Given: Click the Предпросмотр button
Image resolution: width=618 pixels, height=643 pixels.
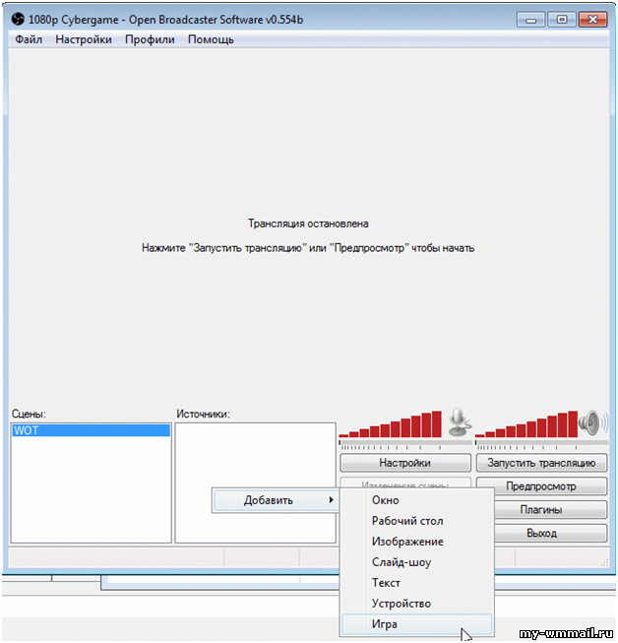Looking at the screenshot, I should coord(541,486).
